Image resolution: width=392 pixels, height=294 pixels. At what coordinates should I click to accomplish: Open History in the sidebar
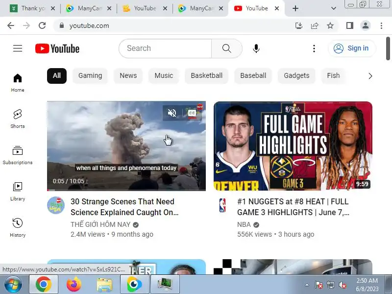[18, 228]
